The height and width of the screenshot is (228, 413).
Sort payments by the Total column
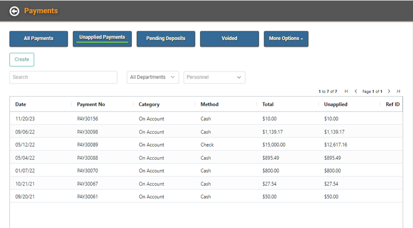click(x=267, y=104)
